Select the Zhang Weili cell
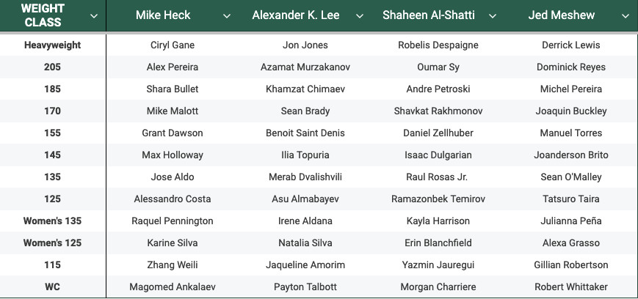 click(173, 265)
